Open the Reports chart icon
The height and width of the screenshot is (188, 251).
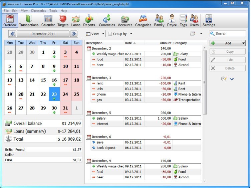[x=89, y=20]
